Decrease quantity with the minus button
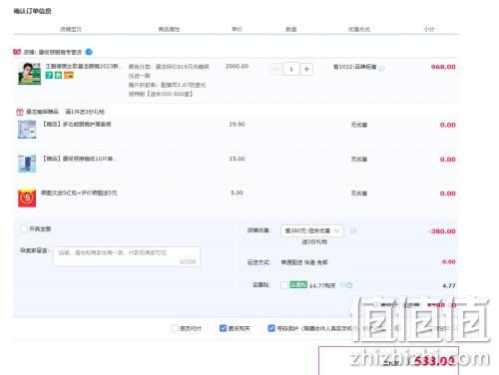 [x=275, y=69]
